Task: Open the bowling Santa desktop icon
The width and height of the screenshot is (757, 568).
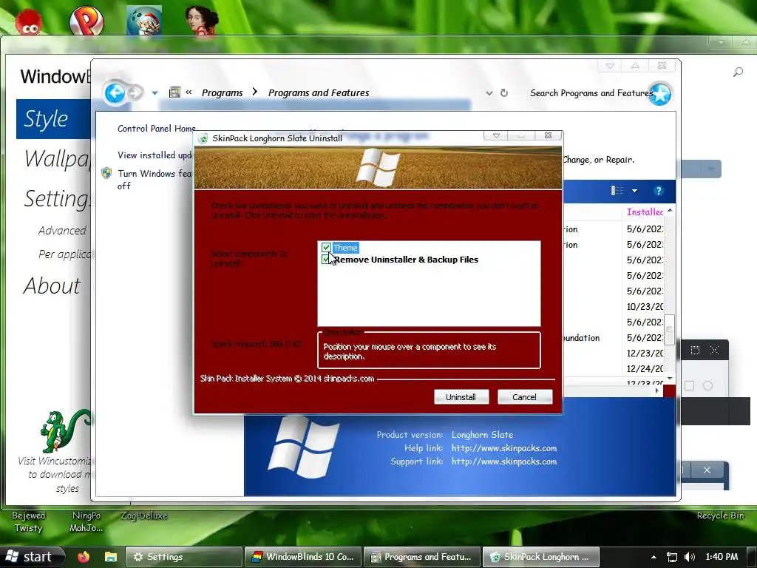Action: (x=144, y=21)
